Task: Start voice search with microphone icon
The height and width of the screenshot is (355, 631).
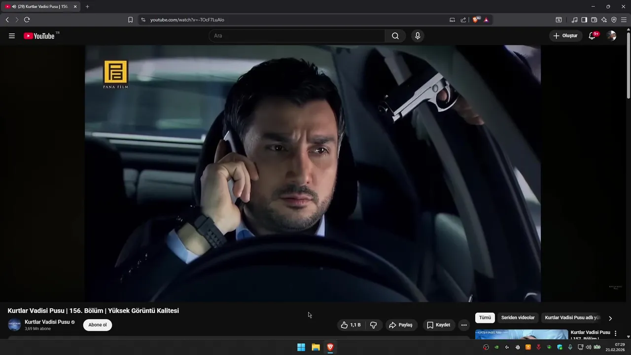Action: [x=418, y=35]
